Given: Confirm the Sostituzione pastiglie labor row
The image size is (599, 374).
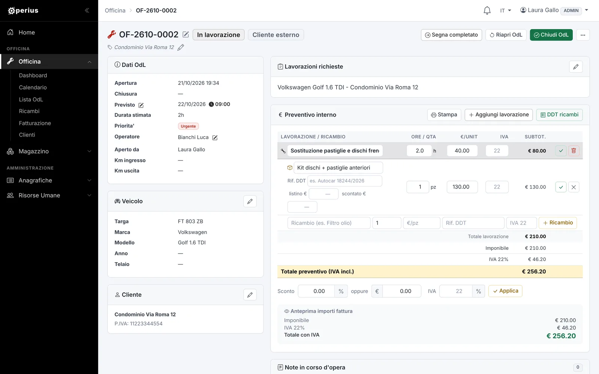Looking at the screenshot, I should [561, 151].
